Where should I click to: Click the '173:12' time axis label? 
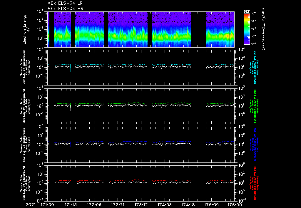pos(141,205)
